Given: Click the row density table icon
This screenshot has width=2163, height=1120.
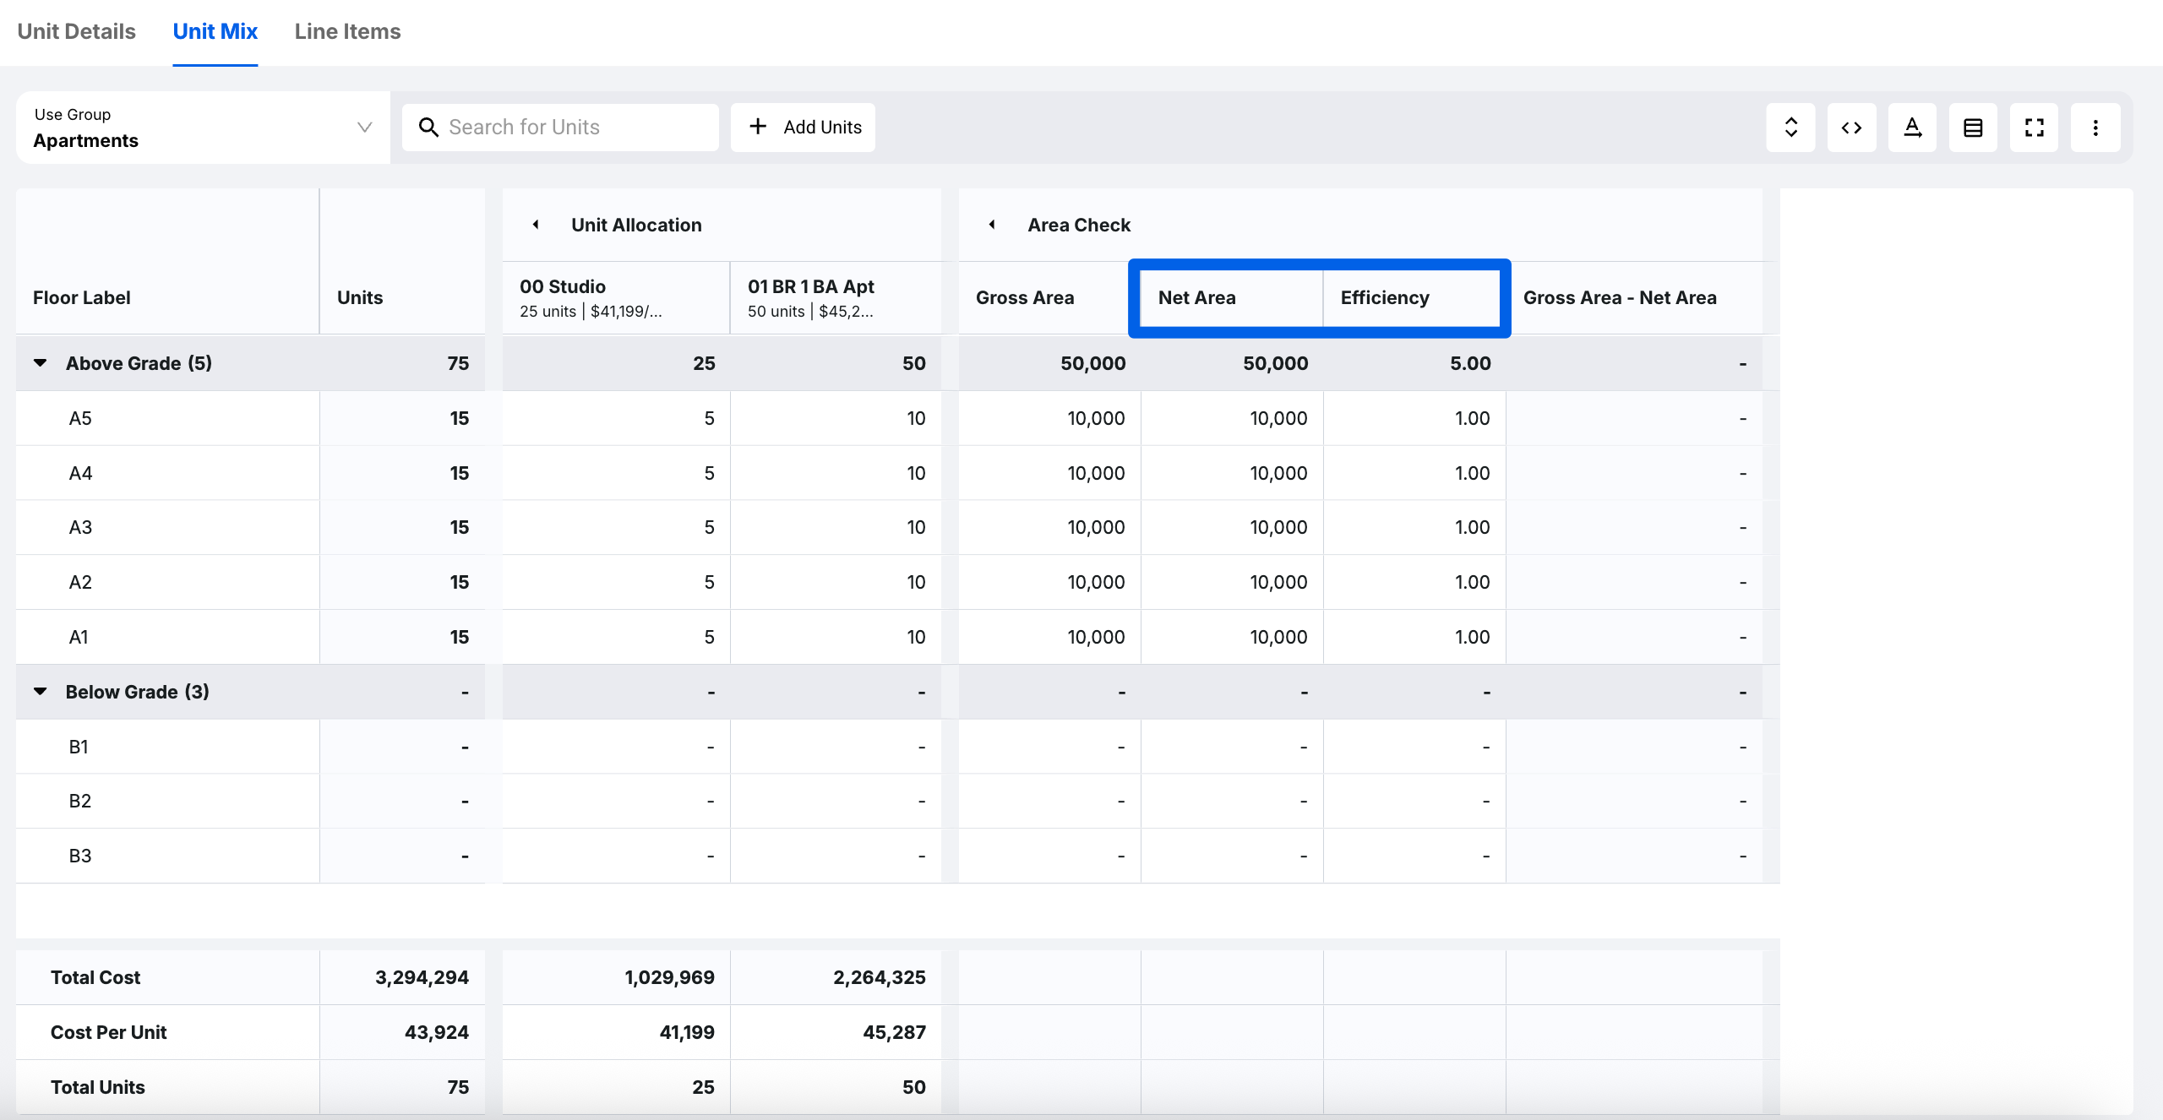Looking at the screenshot, I should 1973,128.
